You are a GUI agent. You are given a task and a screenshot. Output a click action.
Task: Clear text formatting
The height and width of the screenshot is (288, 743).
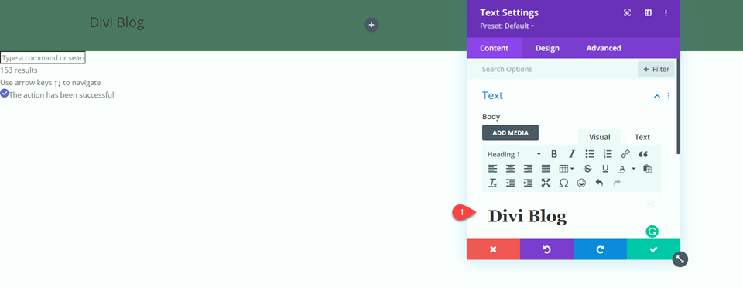click(x=493, y=183)
